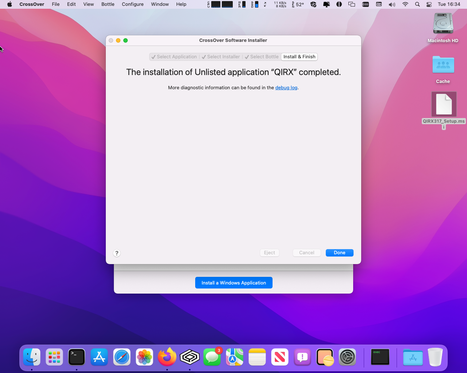Click the volume icon in menu bar
This screenshot has height=373, width=467.
pyautogui.click(x=392, y=4)
